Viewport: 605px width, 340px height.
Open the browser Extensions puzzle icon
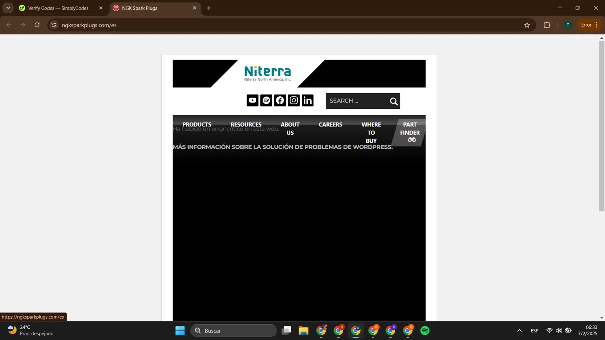pyautogui.click(x=547, y=25)
